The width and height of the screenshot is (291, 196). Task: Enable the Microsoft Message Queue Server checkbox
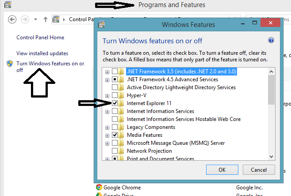115,143
